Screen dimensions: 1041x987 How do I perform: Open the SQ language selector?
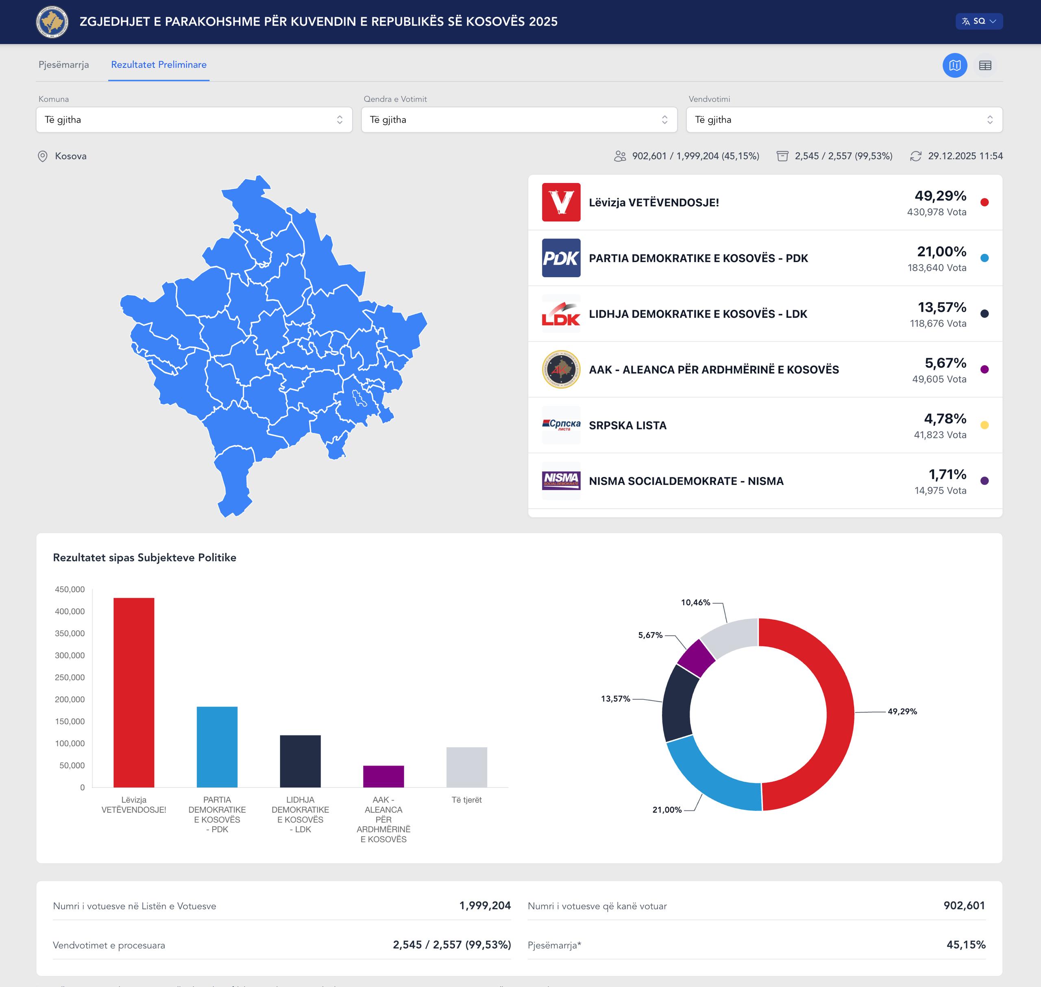pos(978,22)
